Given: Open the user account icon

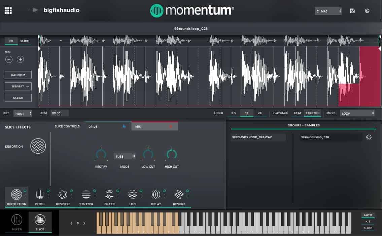Looking at the screenshot, I should pos(367,11).
